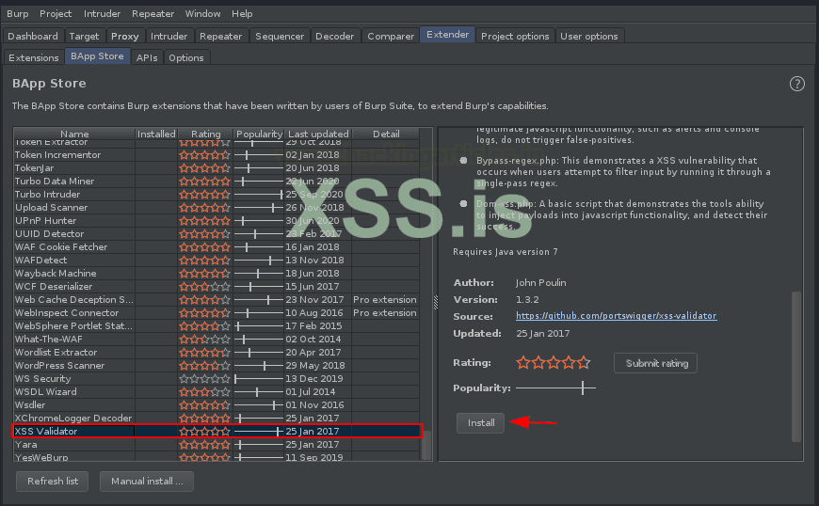Open the Window menu
Screen dimensions: 819x506
click(202, 13)
